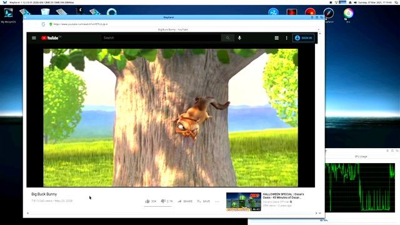Focus the YouTube Search field
Screen dimensions: 400x225
pos(161,37)
